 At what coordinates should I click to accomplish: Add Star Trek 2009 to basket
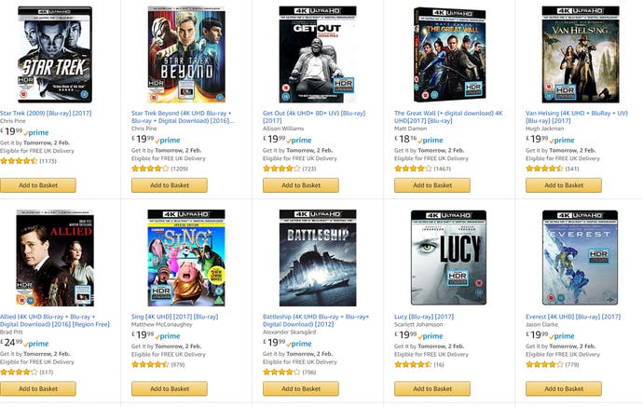[38, 185]
